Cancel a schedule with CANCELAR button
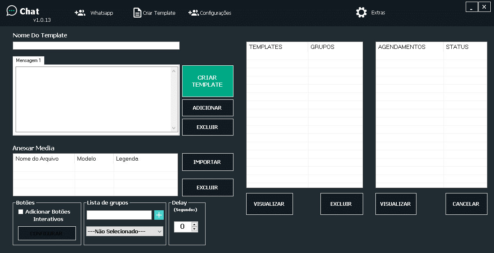This screenshot has height=253, width=494. (466, 204)
